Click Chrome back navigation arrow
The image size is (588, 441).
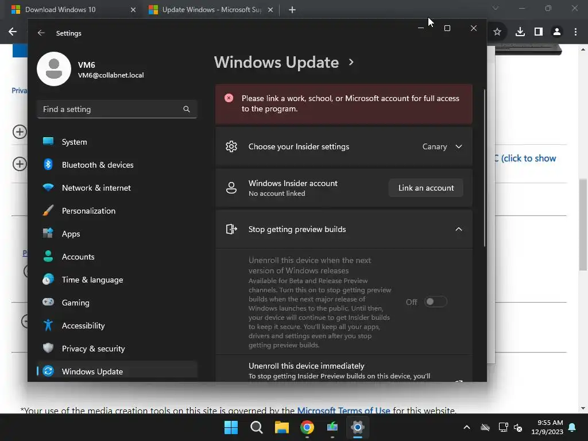pyautogui.click(x=13, y=32)
